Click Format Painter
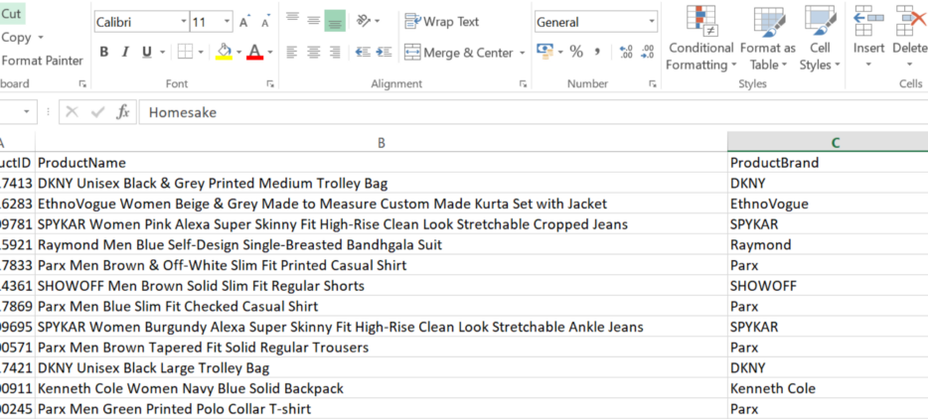 click(x=42, y=61)
